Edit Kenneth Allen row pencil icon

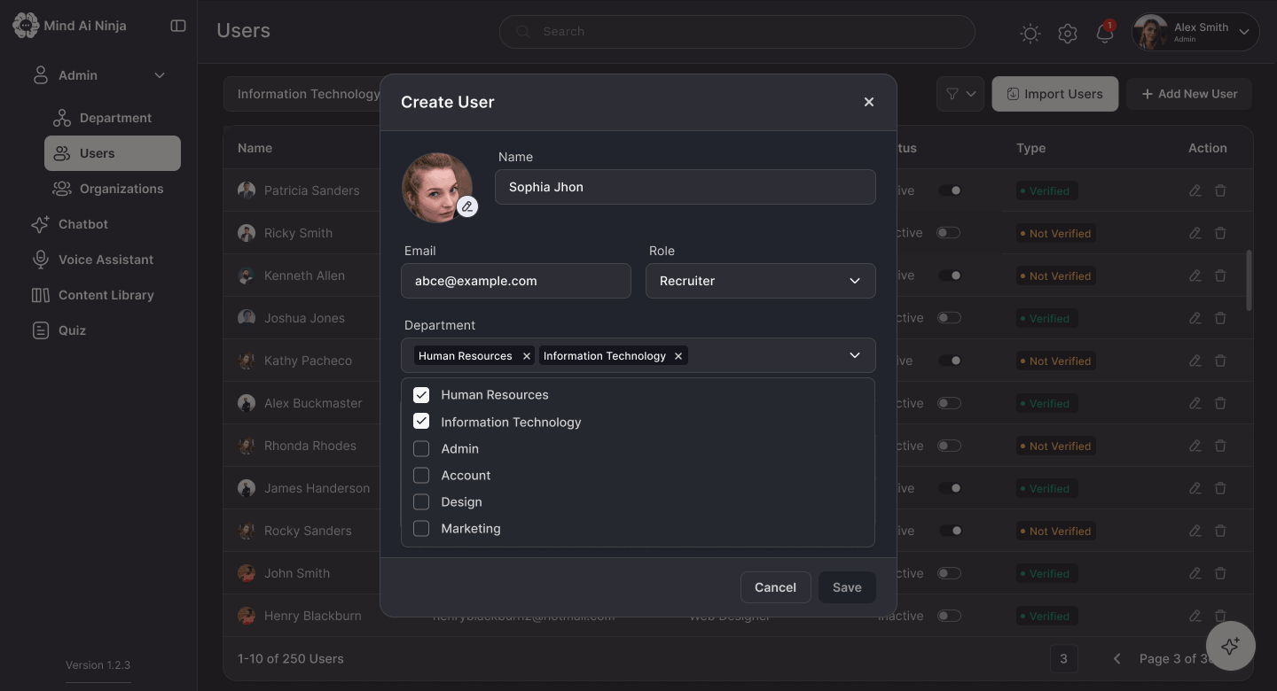click(x=1195, y=276)
